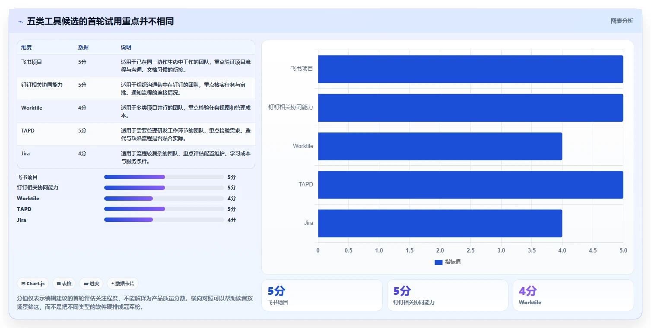
Task: Click description starting 适用于多类项目并行的团队
Action: 186,112
